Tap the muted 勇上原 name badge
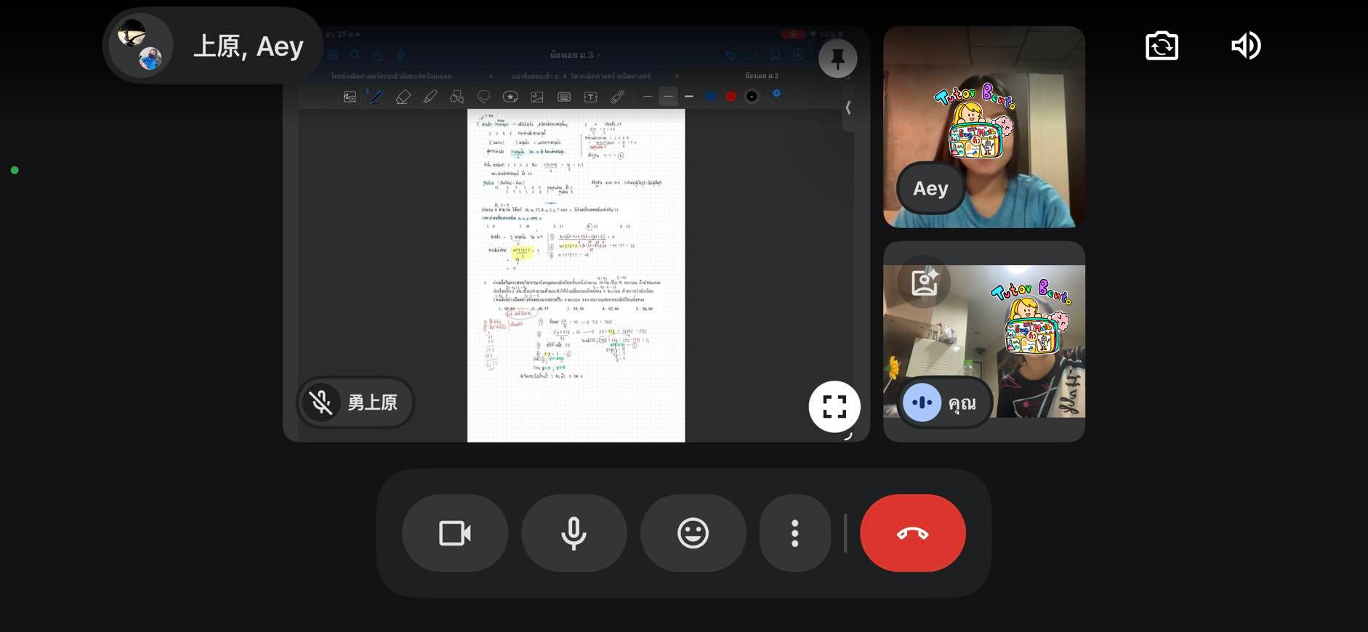 click(355, 402)
